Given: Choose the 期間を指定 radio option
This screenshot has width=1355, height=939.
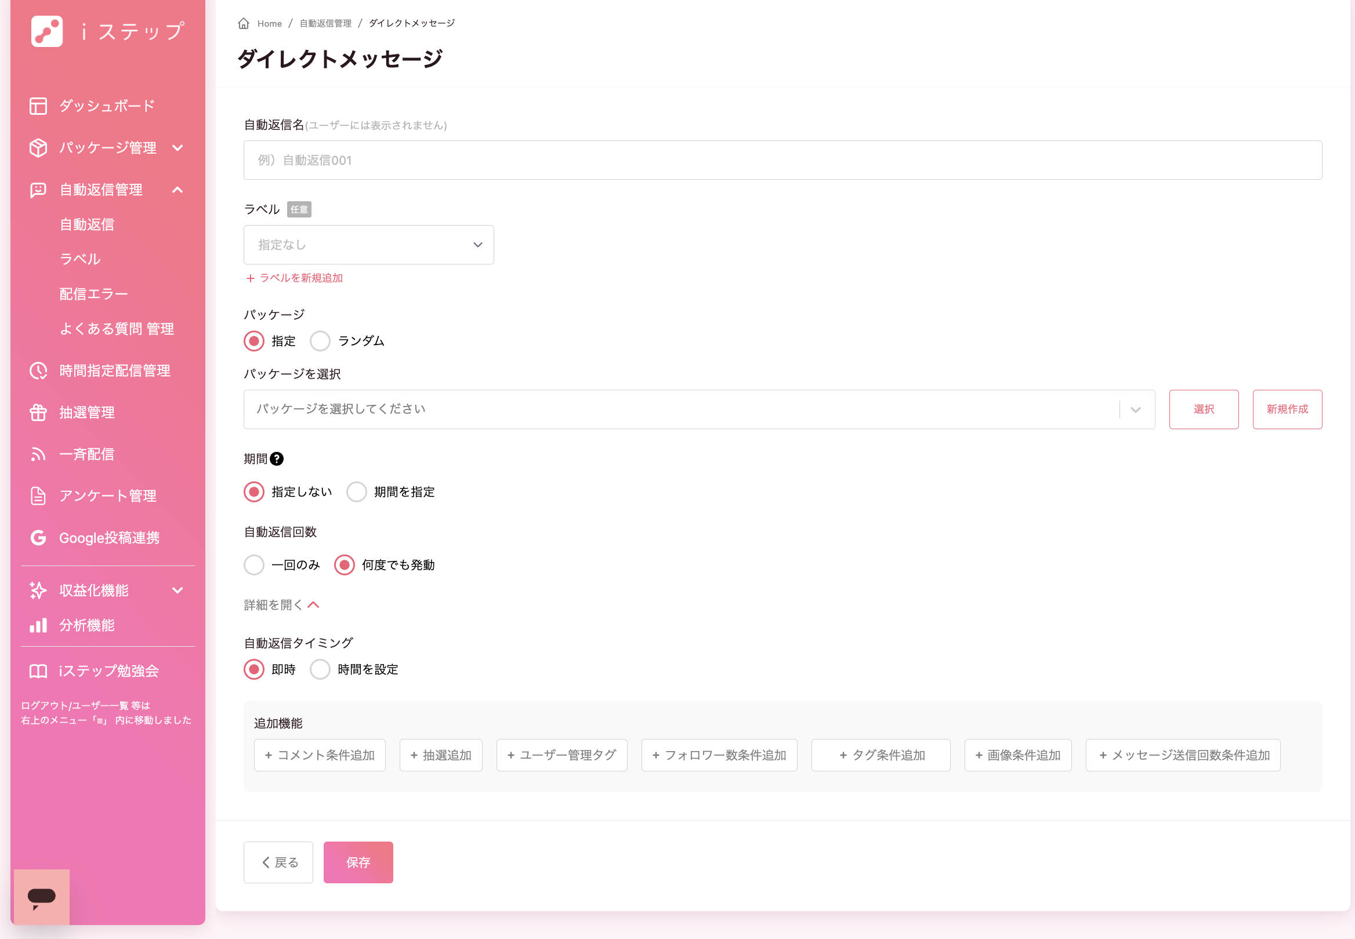Looking at the screenshot, I should pyautogui.click(x=357, y=492).
